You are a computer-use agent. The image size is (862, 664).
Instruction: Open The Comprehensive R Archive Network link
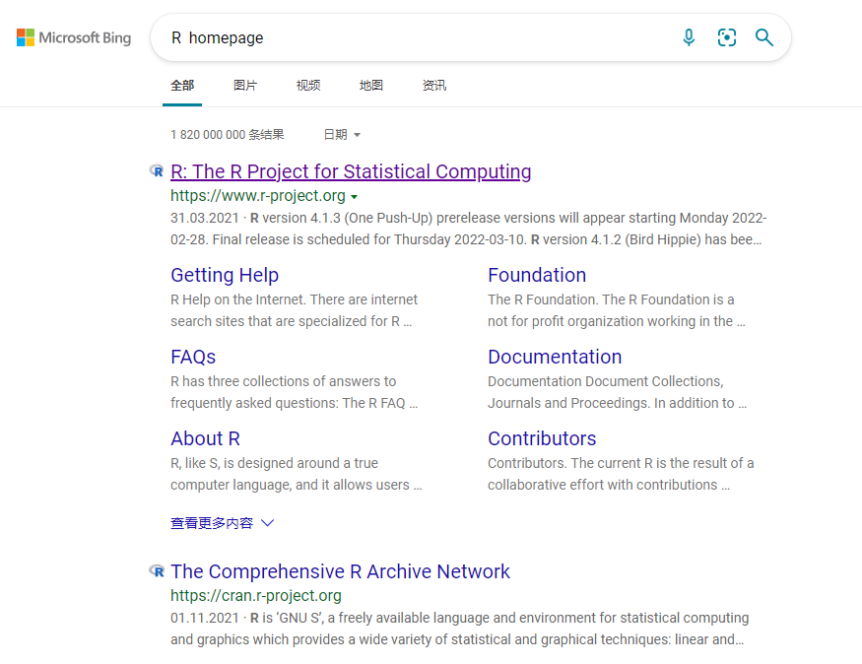coord(340,571)
